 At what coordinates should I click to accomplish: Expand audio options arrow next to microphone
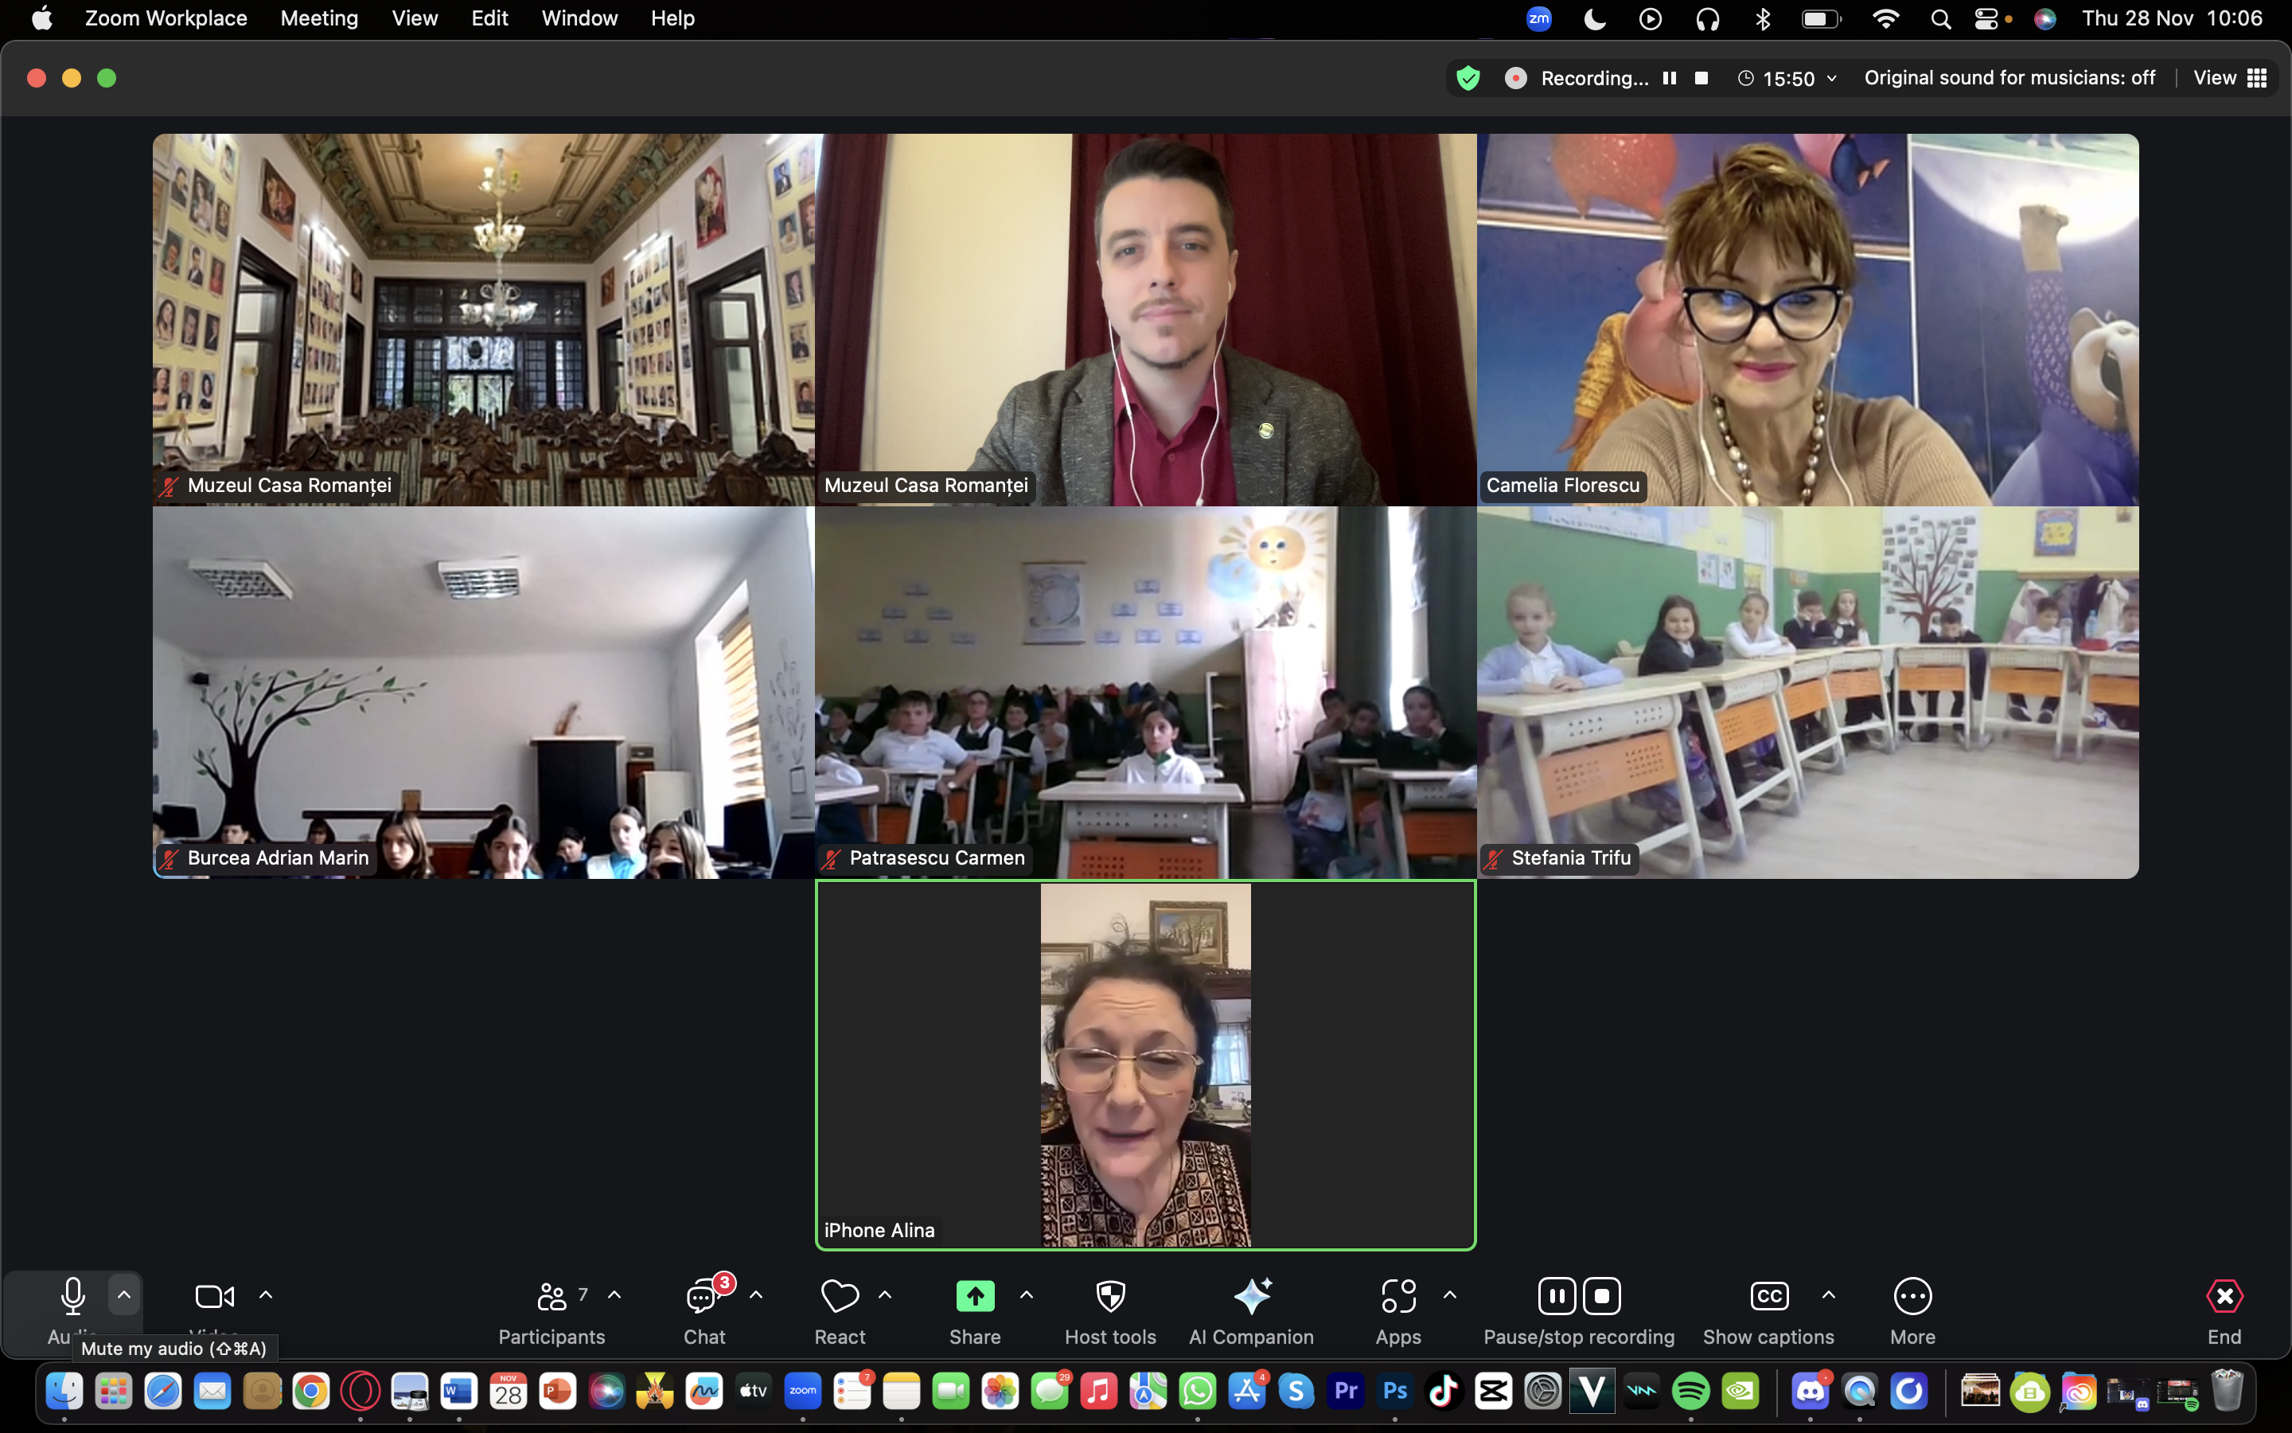124,1294
